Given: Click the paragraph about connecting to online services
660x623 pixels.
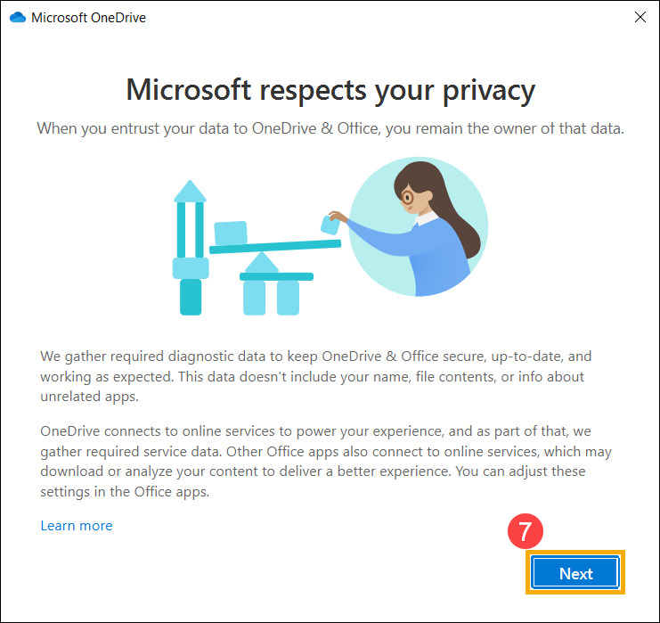Looking at the screenshot, I should tap(326, 462).
